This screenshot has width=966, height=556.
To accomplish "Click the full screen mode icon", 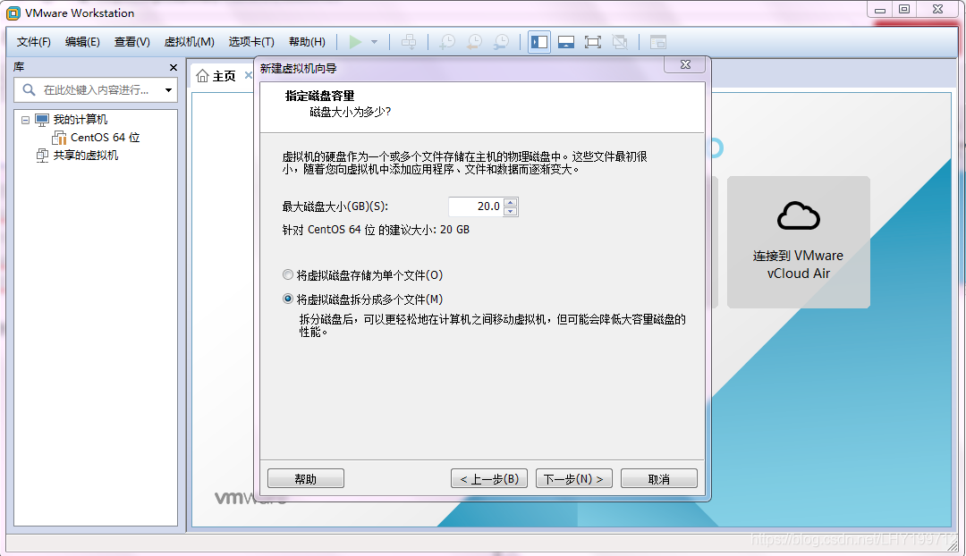I will [593, 42].
